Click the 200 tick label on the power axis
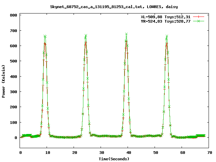 tap(13, 107)
